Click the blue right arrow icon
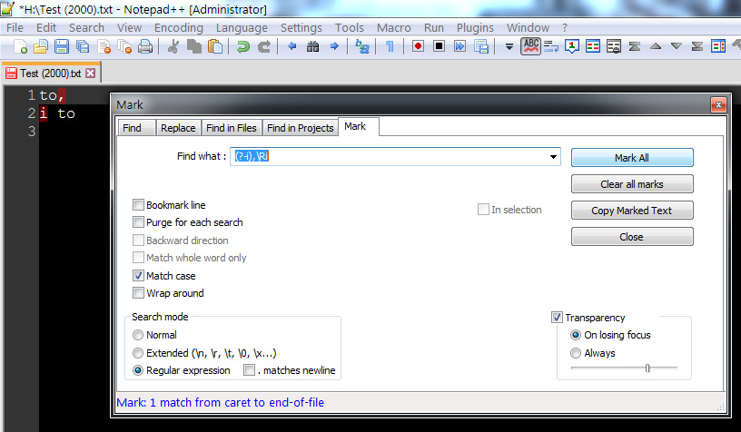 tap(334, 46)
